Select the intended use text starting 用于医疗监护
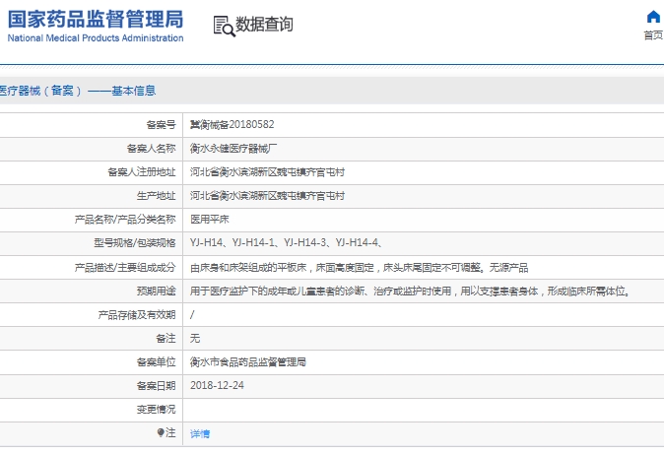664x454 pixels. click(410, 291)
